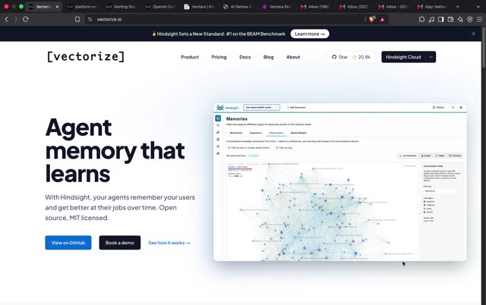Click the View on GitHub button
The image size is (486, 305).
click(x=68, y=243)
